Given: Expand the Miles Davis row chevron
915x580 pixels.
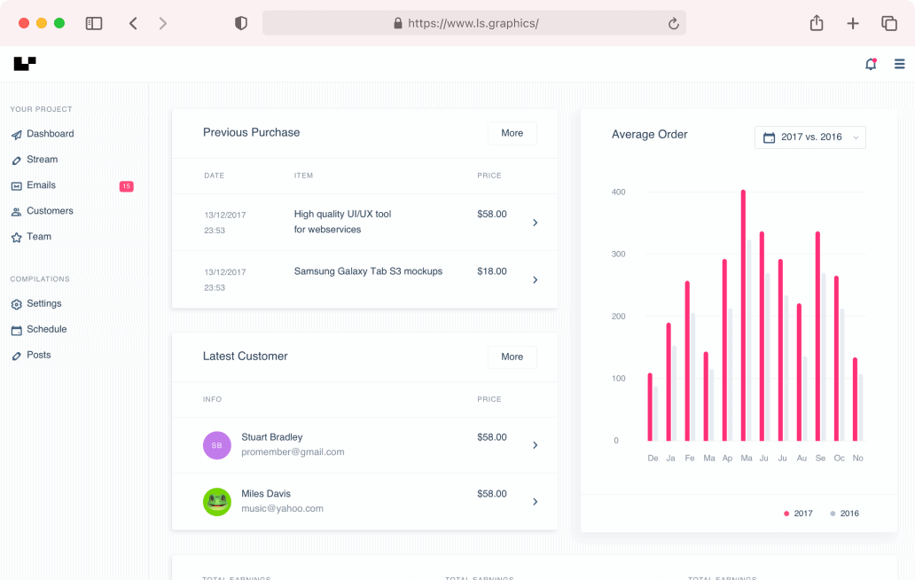Looking at the screenshot, I should click(x=536, y=502).
